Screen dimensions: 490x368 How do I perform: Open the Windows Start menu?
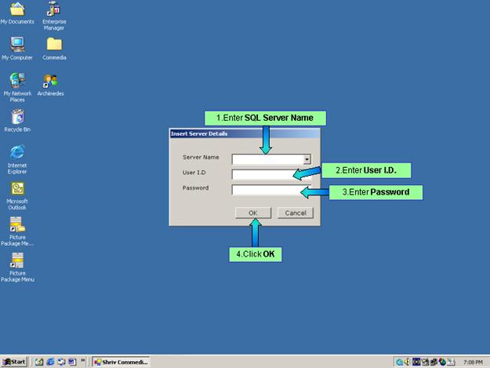point(15,362)
